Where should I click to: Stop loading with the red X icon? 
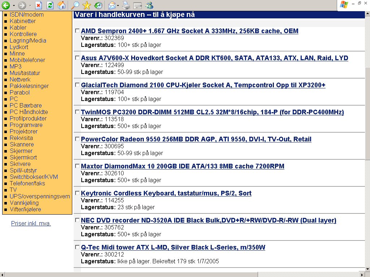[38, 5]
